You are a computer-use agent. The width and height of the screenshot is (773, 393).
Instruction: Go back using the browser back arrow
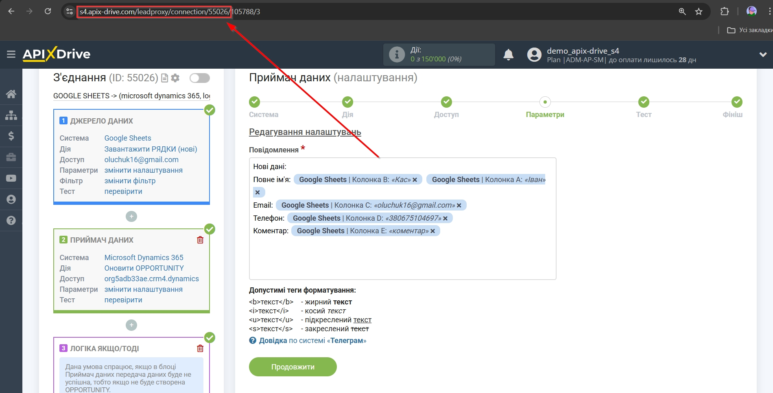[x=11, y=11]
